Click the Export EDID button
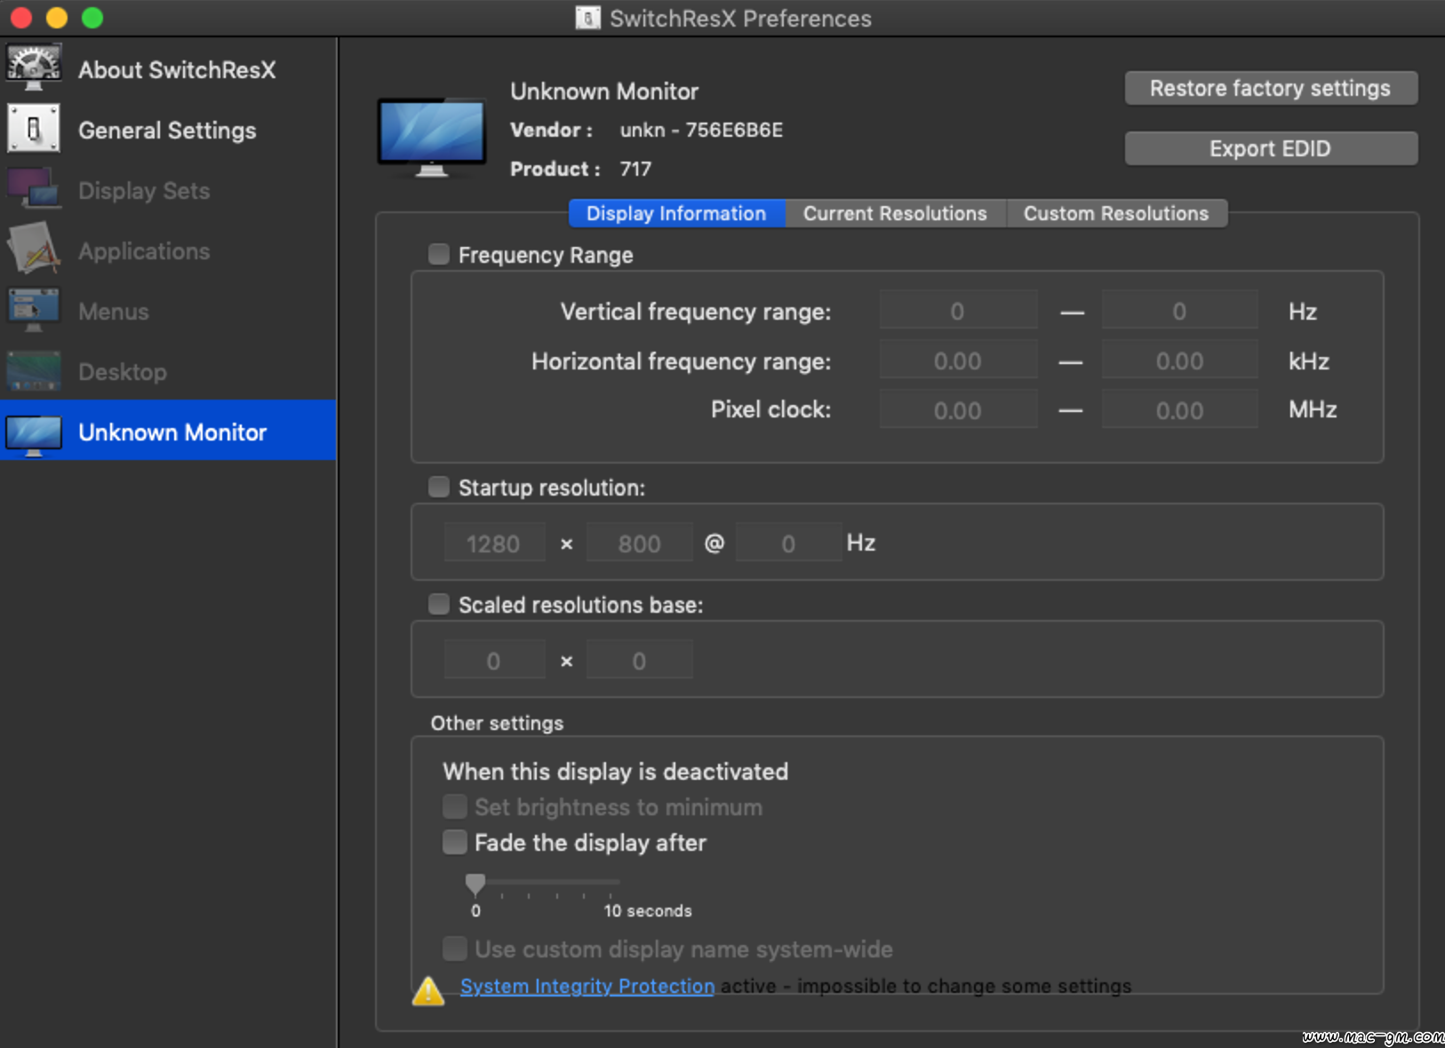Screen dimensions: 1445x1048 pyautogui.click(x=1271, y=148)
